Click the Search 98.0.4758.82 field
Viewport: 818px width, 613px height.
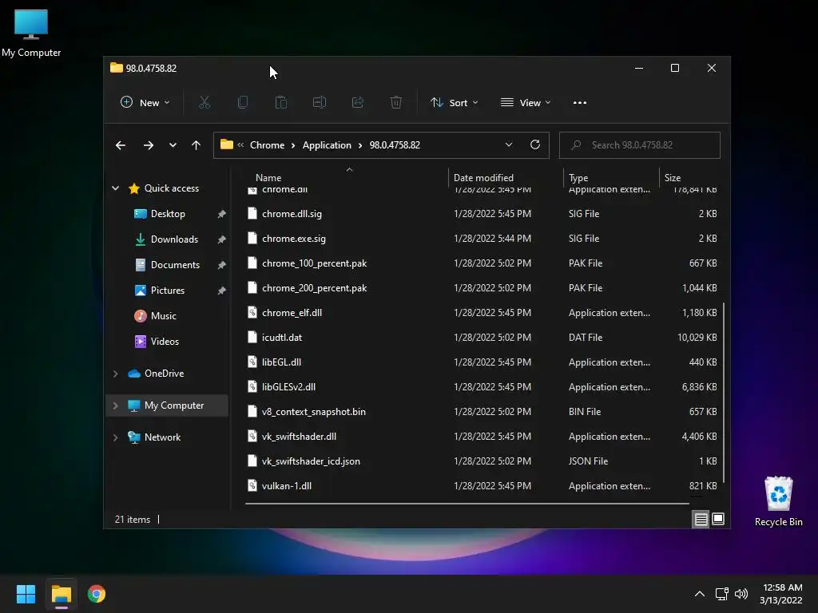pyautogui.click(x=640, y=145)
